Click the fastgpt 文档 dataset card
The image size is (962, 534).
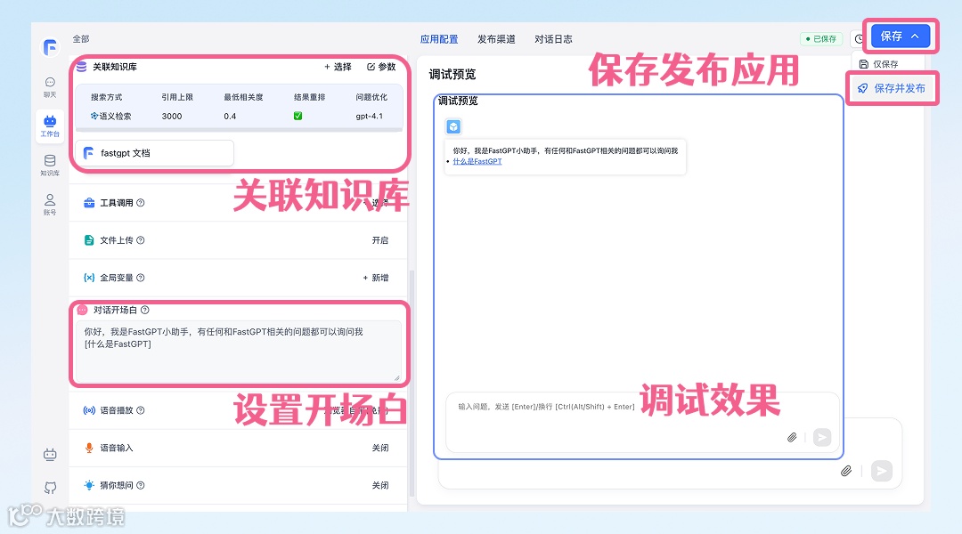[x=155, y=153]
